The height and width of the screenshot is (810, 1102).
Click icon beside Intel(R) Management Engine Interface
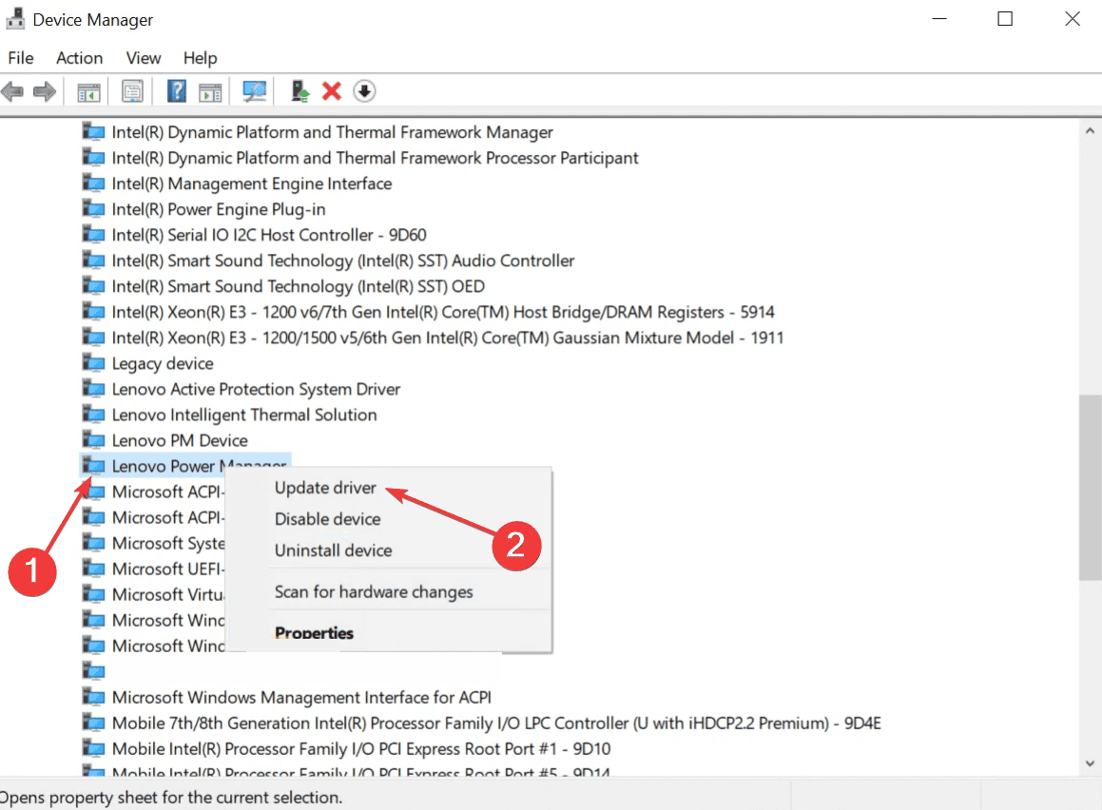click(x=93, y=183)
